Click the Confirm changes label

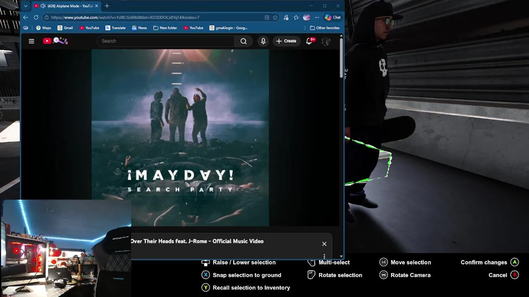coord(484,262)
